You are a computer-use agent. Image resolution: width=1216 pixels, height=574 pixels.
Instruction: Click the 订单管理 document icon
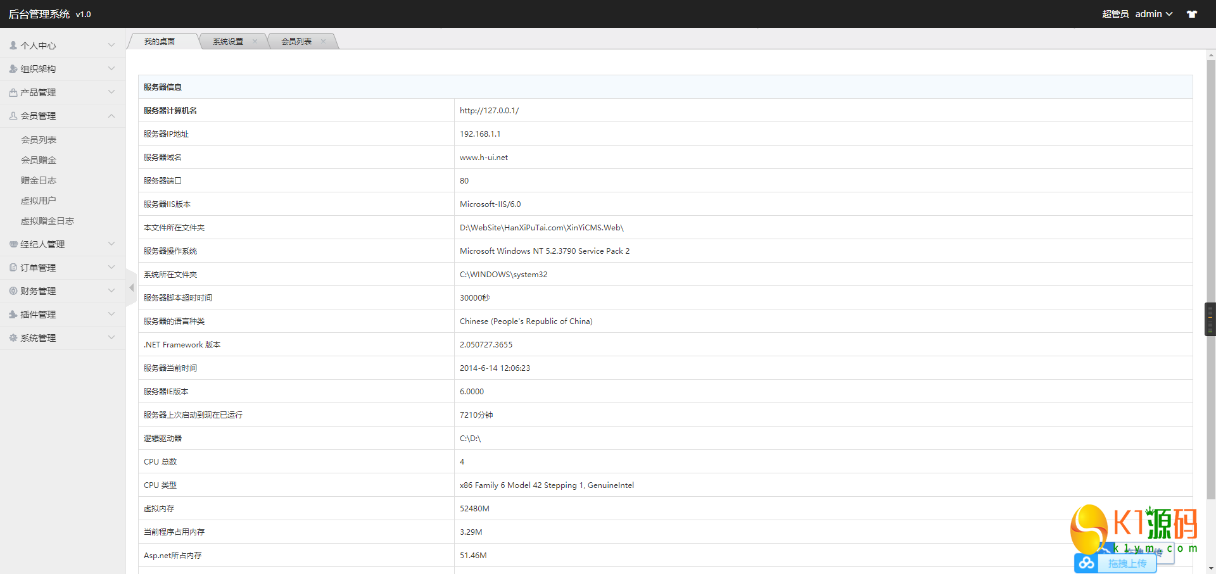coord(13,268)
